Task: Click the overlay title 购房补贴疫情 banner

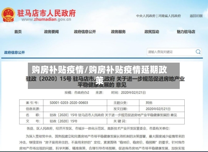Action: point(104,76)
